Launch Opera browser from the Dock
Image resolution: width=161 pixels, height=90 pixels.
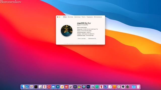49,87
